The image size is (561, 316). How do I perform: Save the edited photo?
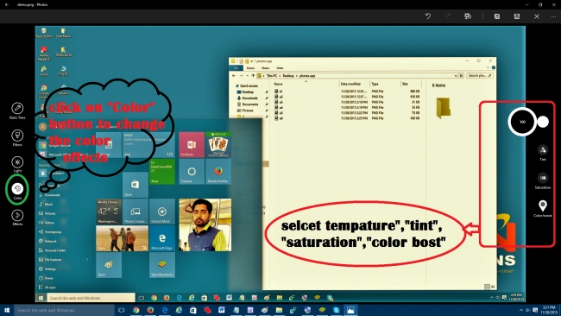[517, 16]
